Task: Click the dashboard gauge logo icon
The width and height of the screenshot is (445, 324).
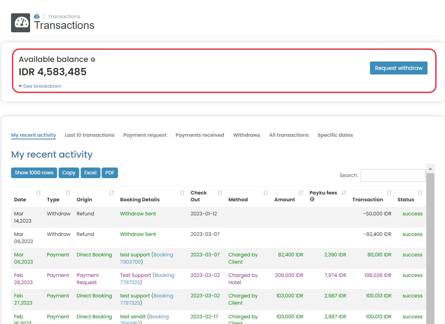Action: (21, 23)
